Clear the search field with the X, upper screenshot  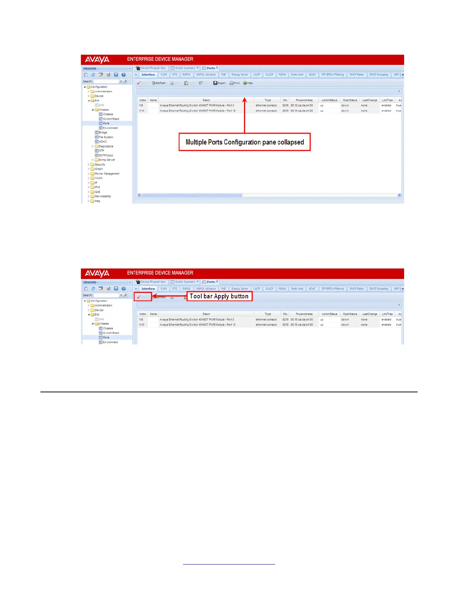(121, 81)
